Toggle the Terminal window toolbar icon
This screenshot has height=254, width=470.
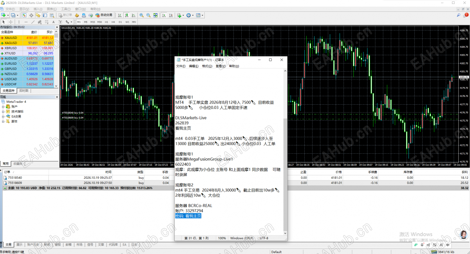(x=45, y=15)
